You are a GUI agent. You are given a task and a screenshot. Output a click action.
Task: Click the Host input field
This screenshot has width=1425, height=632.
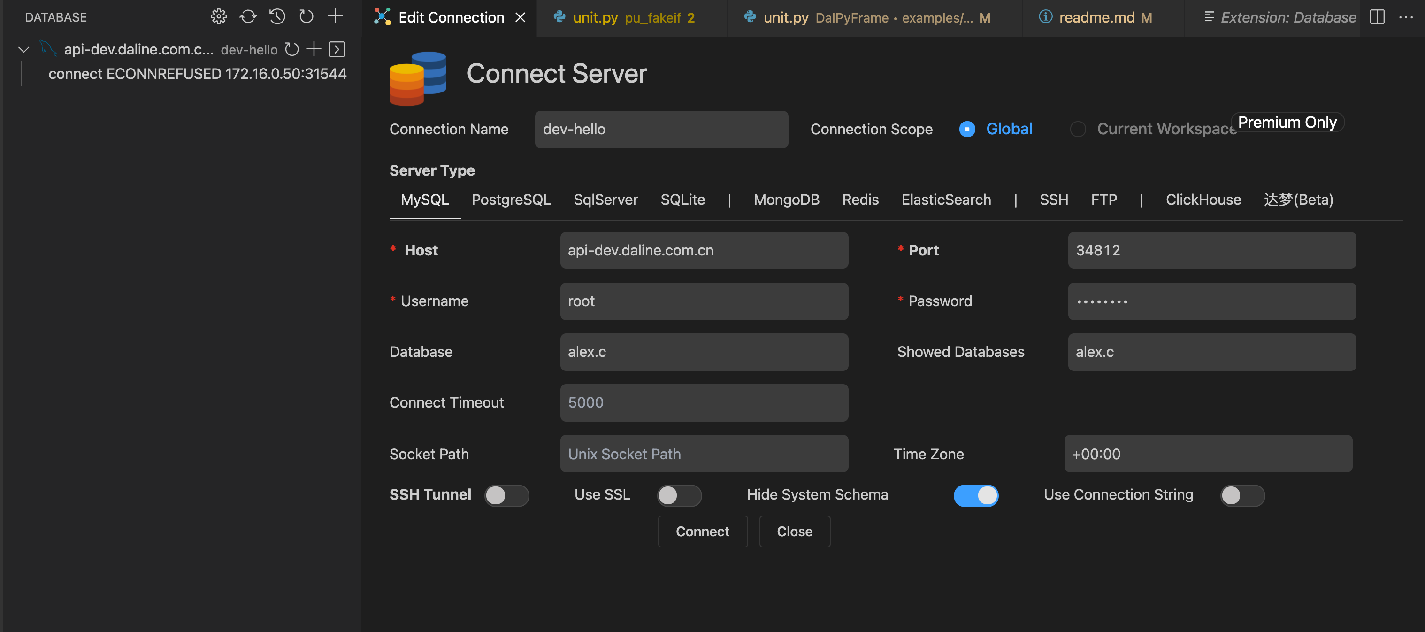(704, 251)
